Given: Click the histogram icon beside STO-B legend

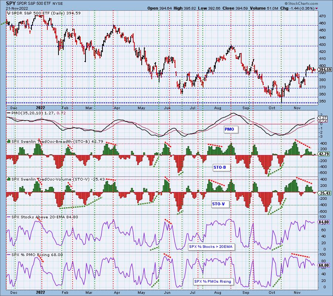Looking at the screenshot, I should tap(9, 141).
